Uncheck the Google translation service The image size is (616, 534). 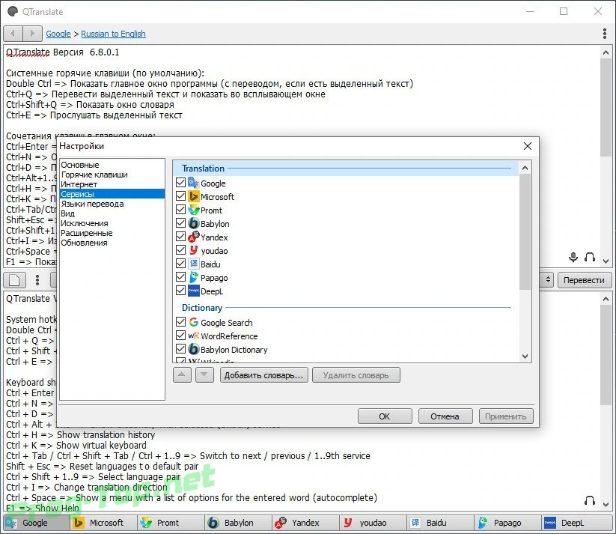(180, 183)
